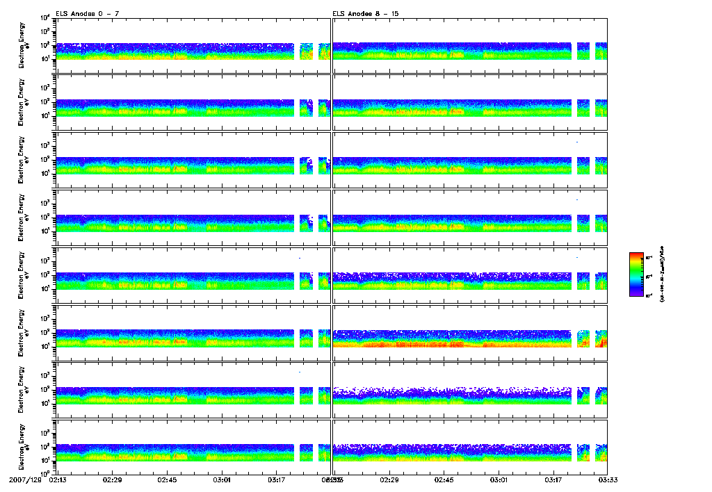Click the topmost "Electron Energy eV" axis label
This screenshot has width=712, height=492.
[x=24, y=45]
